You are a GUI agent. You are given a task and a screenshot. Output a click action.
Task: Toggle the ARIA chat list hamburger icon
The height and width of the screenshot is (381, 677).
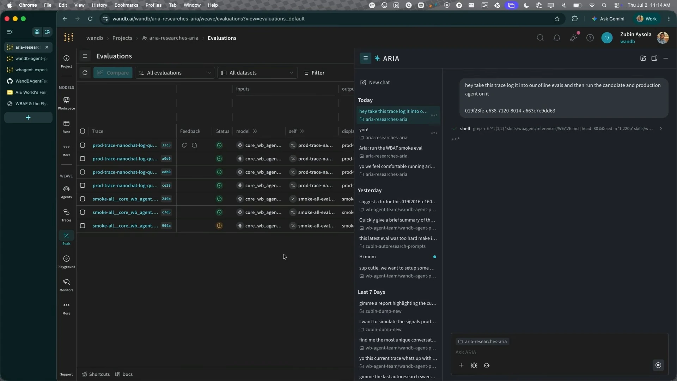tap(366, 58)
